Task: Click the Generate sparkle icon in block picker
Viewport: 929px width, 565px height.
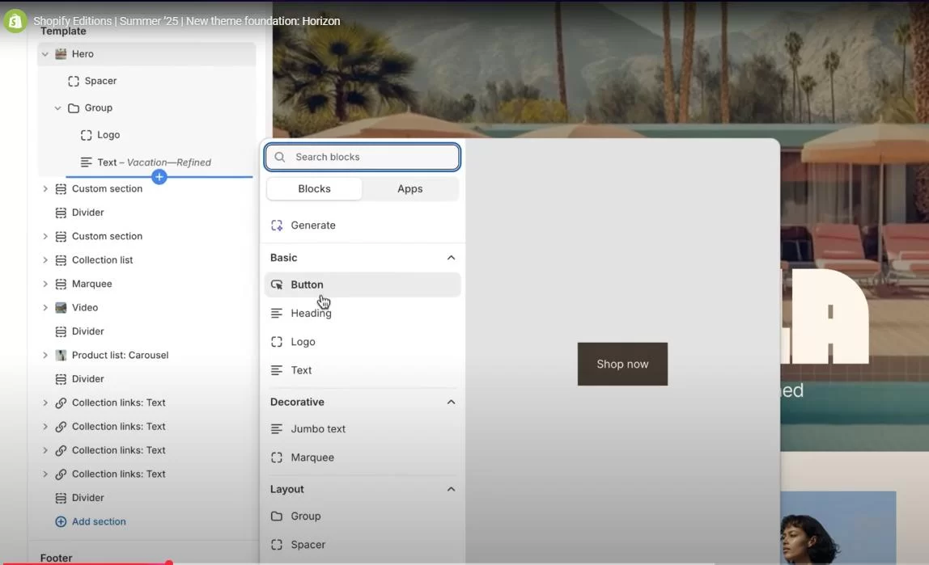Action: point(276,225)
